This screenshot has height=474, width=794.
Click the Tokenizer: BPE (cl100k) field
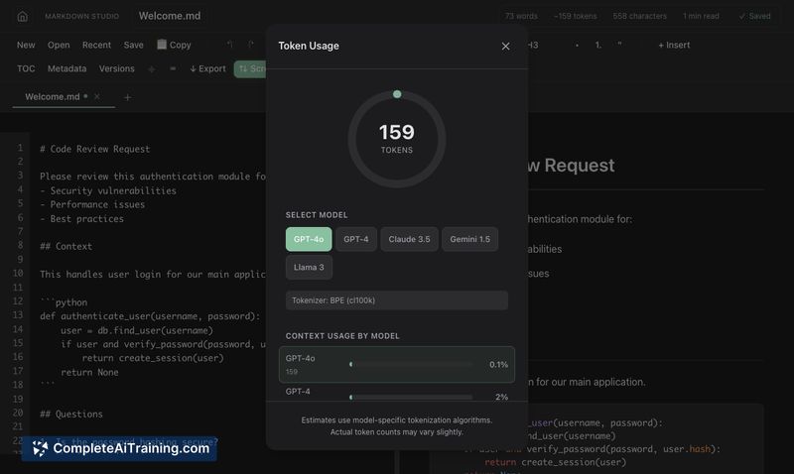click(x=396, y=300)
